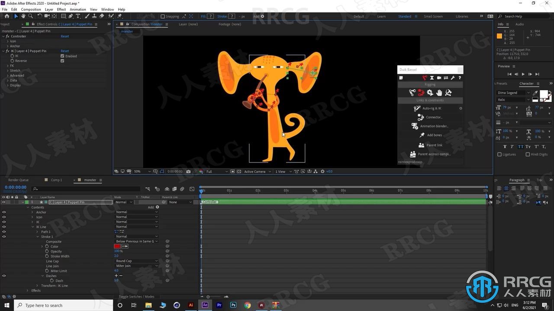This screenshot has width=554, height=311.
Task: Collapse the IK Line group
Action: [32, 227]
